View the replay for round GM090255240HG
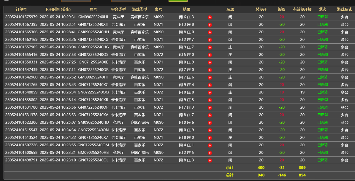Image resolution: width=355 pixels, height=181 pixels. pyautogui.click(x=210, y=47)
